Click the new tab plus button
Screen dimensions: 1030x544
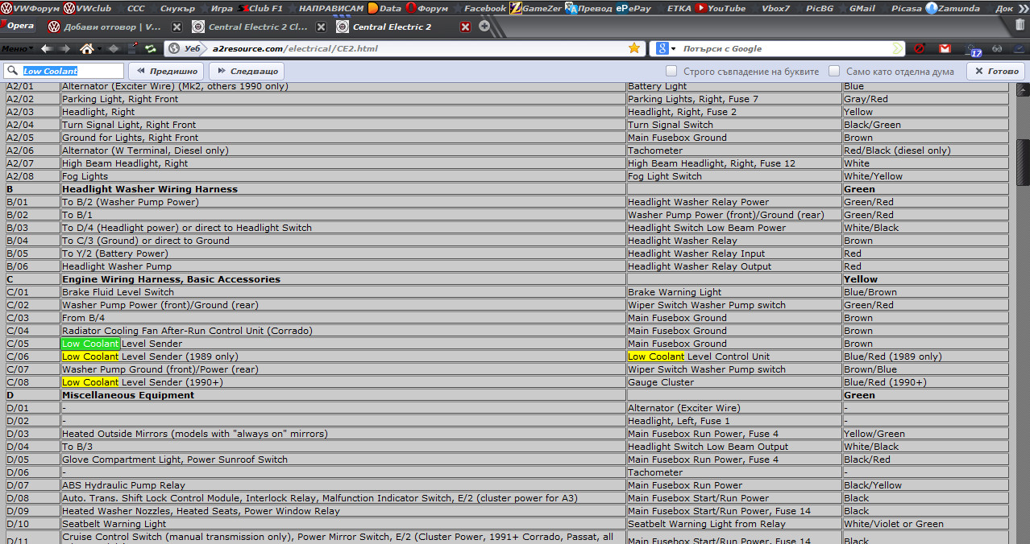pos(484,26)
